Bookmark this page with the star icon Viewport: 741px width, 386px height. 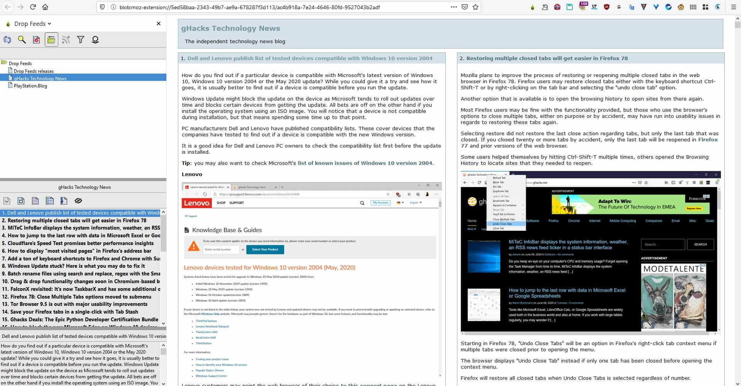(x=475, y=7)
